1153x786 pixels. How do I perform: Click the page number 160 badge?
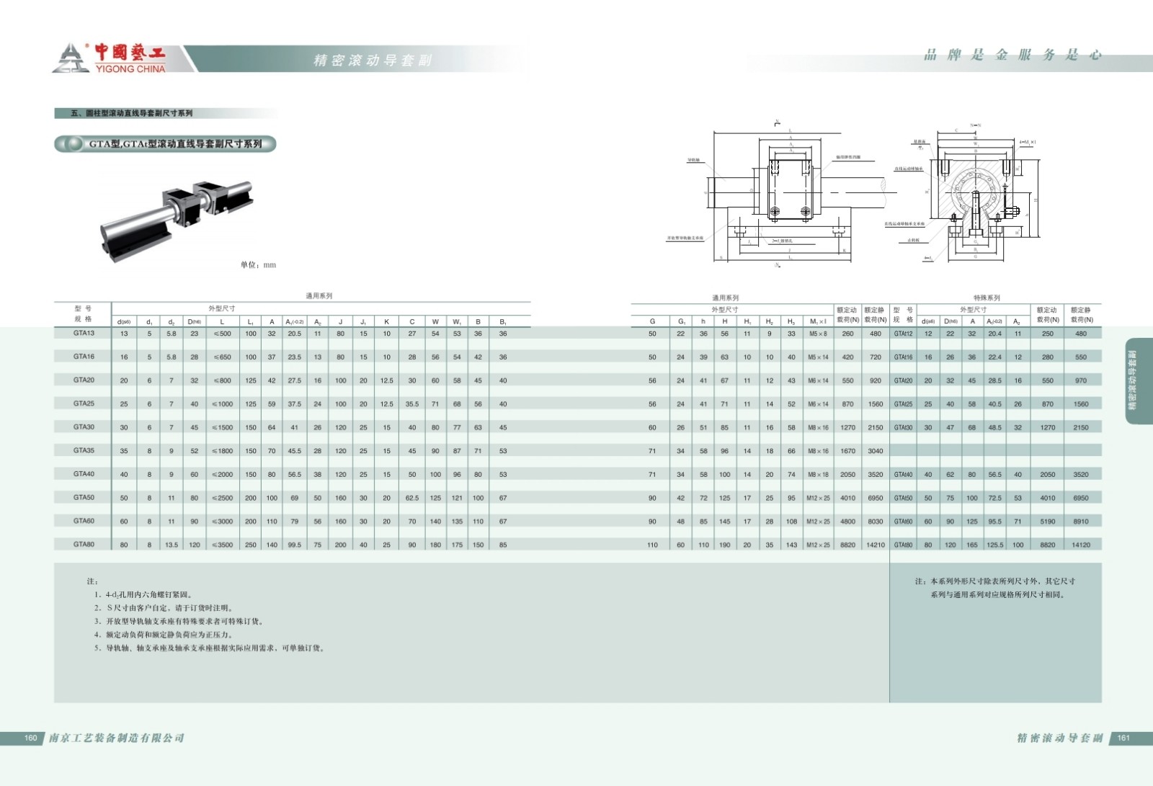[x=30, y=738]
